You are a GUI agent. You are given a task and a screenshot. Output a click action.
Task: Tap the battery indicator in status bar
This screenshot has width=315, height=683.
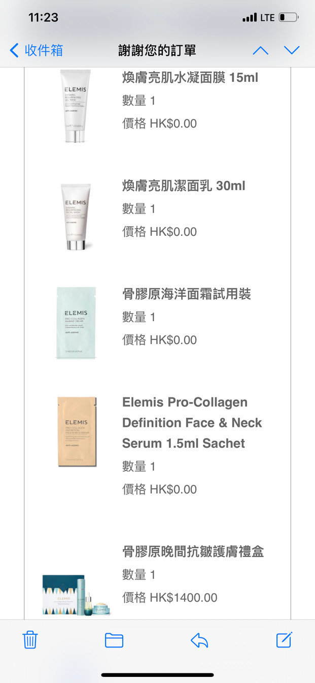289,18
